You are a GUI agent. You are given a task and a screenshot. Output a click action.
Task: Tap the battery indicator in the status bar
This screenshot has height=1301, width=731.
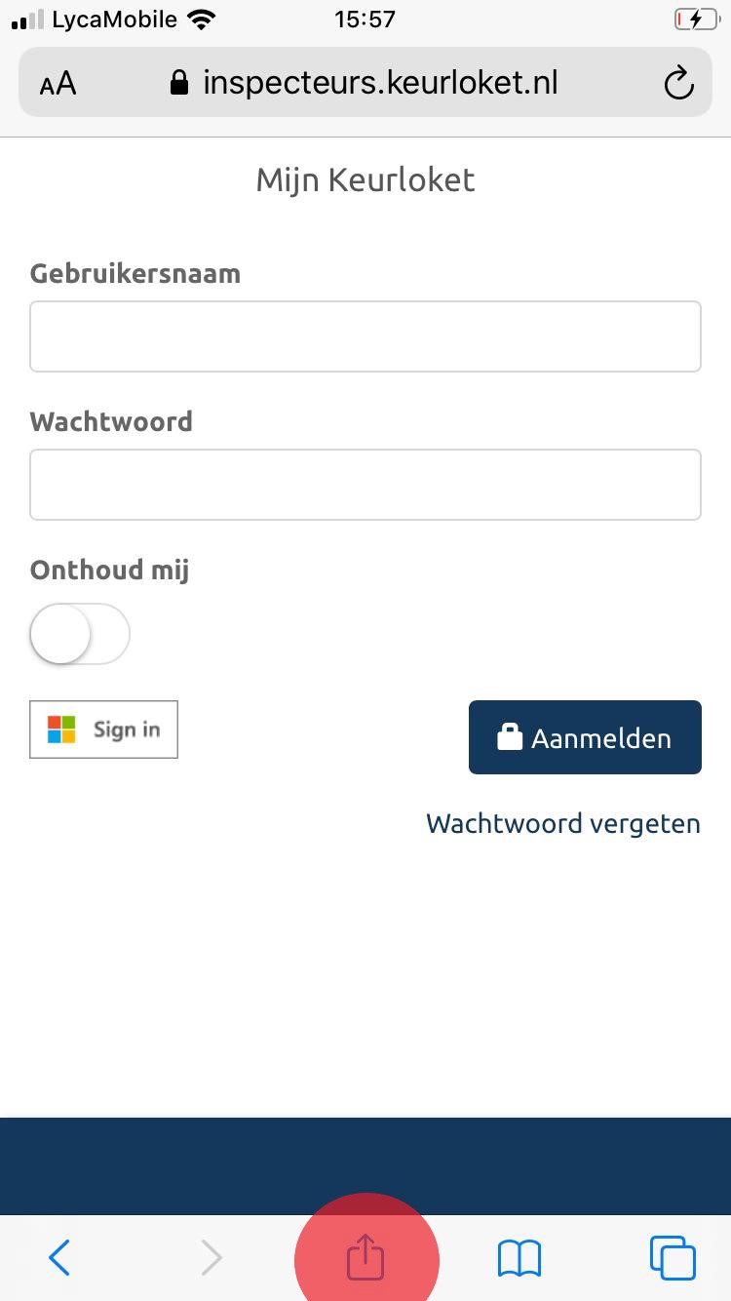click(x=695, y=20)
